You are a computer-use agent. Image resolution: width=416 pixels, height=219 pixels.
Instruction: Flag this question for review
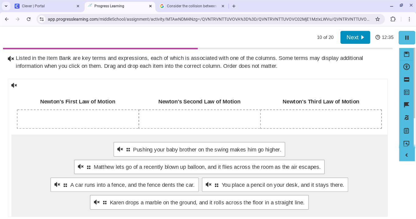tap(407, 105)
